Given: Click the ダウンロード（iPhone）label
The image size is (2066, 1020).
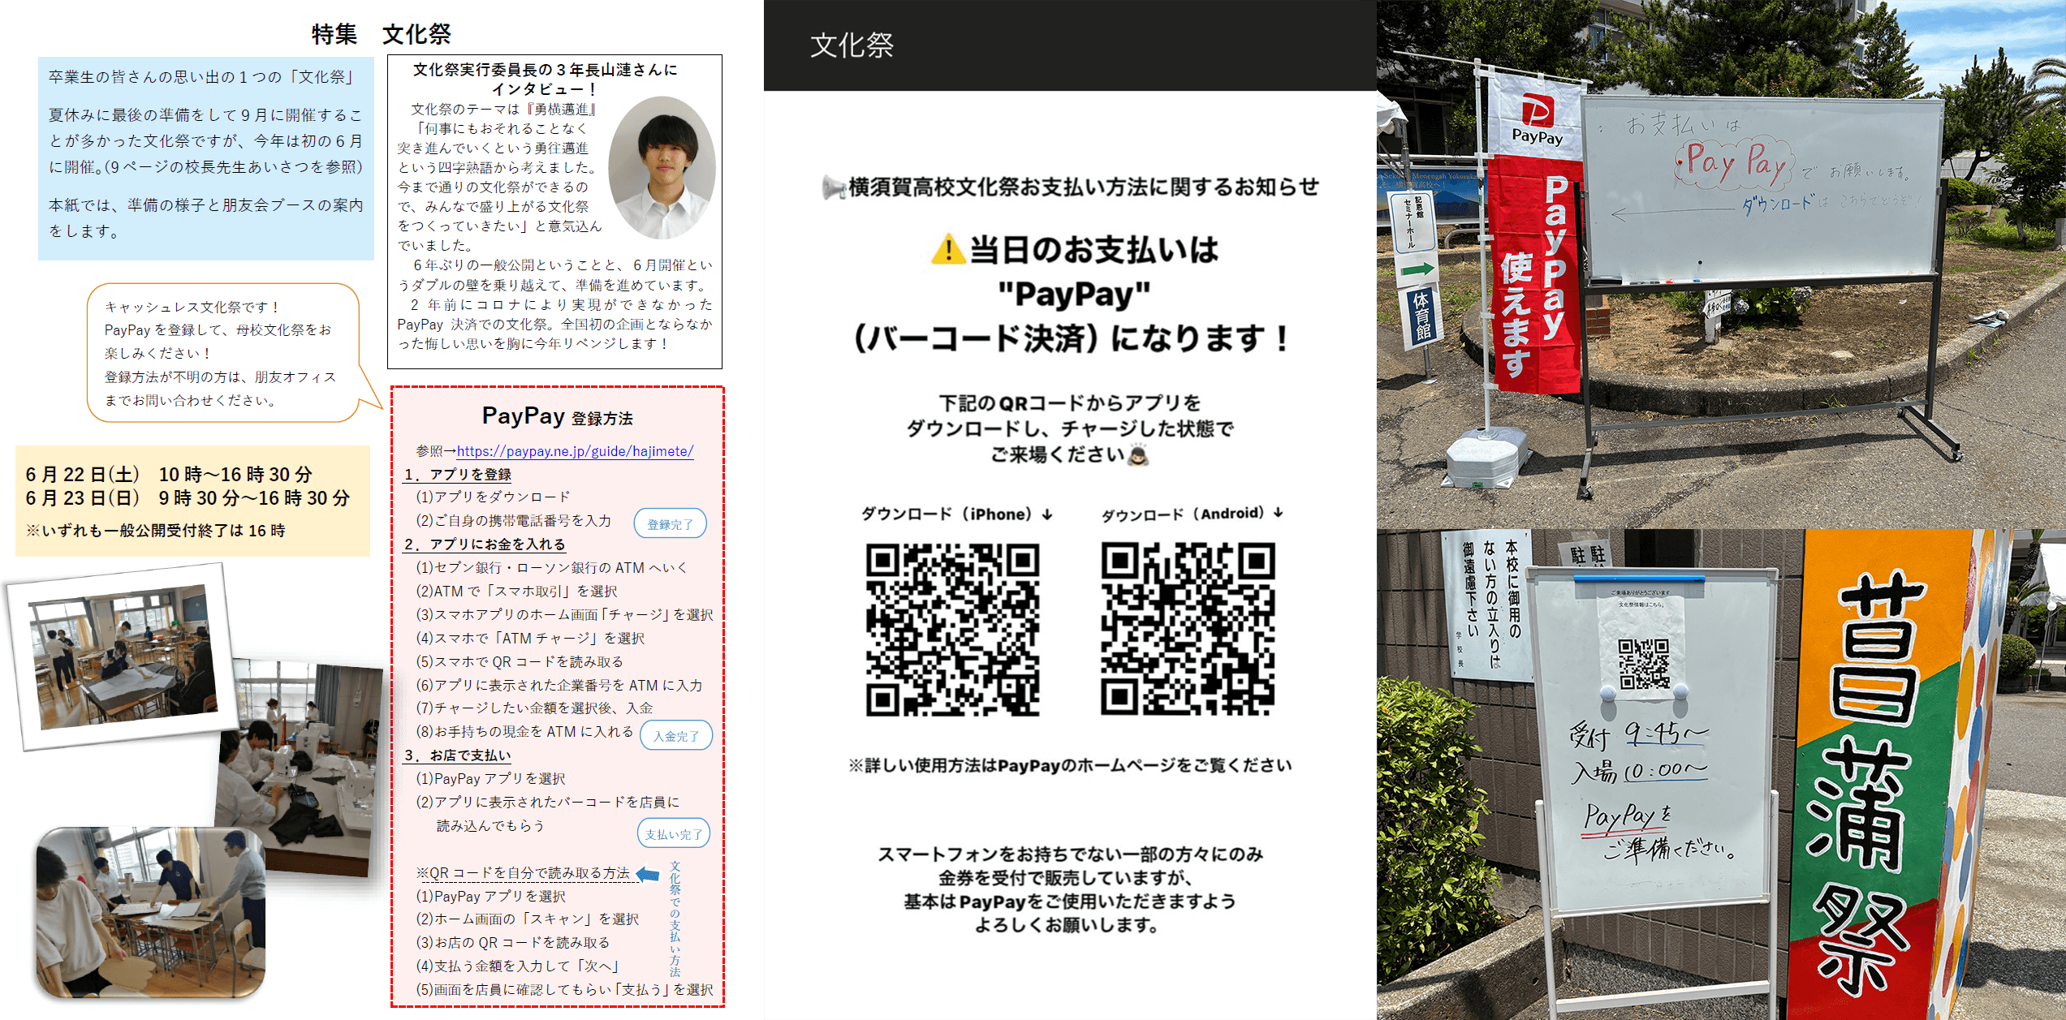Looking at the screenshot, I should pos(956,514).
